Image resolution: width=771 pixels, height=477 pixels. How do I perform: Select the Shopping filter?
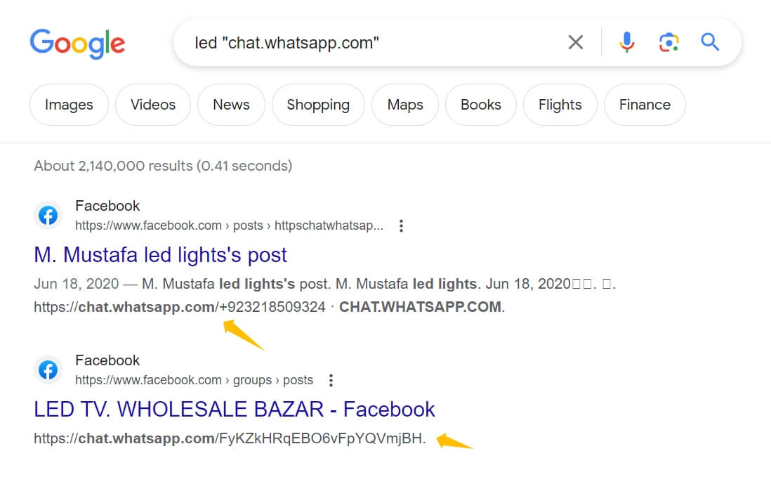pos(318,105)
